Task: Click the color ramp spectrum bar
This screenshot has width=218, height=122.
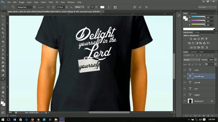Action: click(199, 29)
